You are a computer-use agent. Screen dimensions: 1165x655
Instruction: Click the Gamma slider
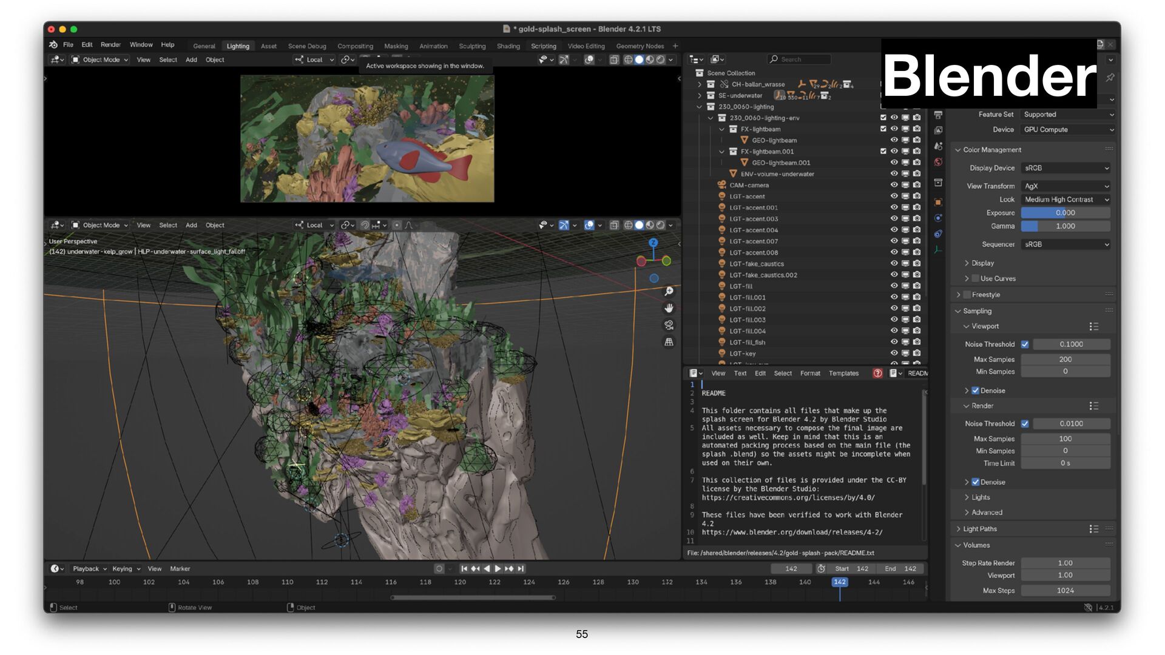point(1065,226)
